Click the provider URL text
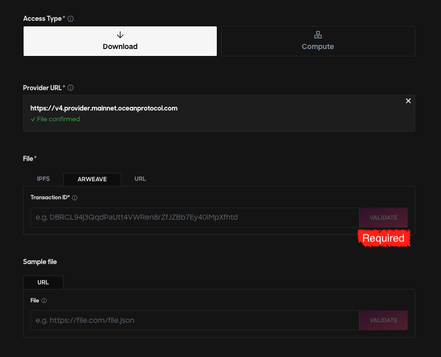The width and height of the screenshot is (441, 357). [x=104, y=108]
